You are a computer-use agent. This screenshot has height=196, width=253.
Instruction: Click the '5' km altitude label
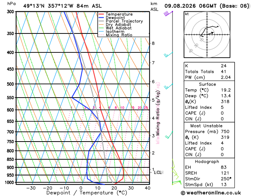click(x=153, y=100)
